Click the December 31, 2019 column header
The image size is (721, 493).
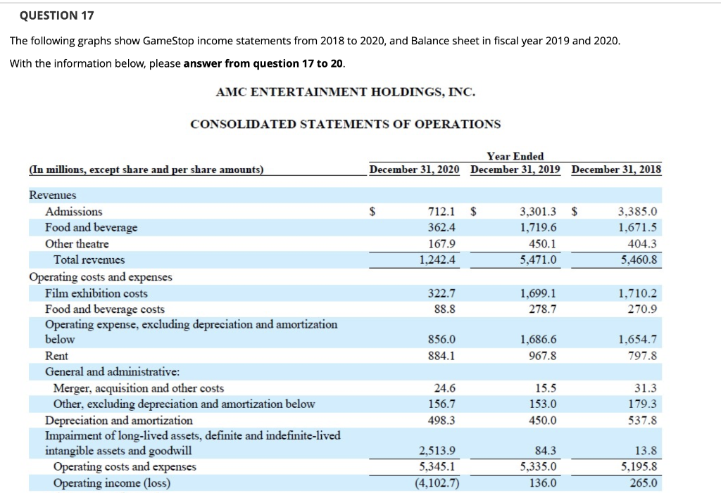pos(515,169)
